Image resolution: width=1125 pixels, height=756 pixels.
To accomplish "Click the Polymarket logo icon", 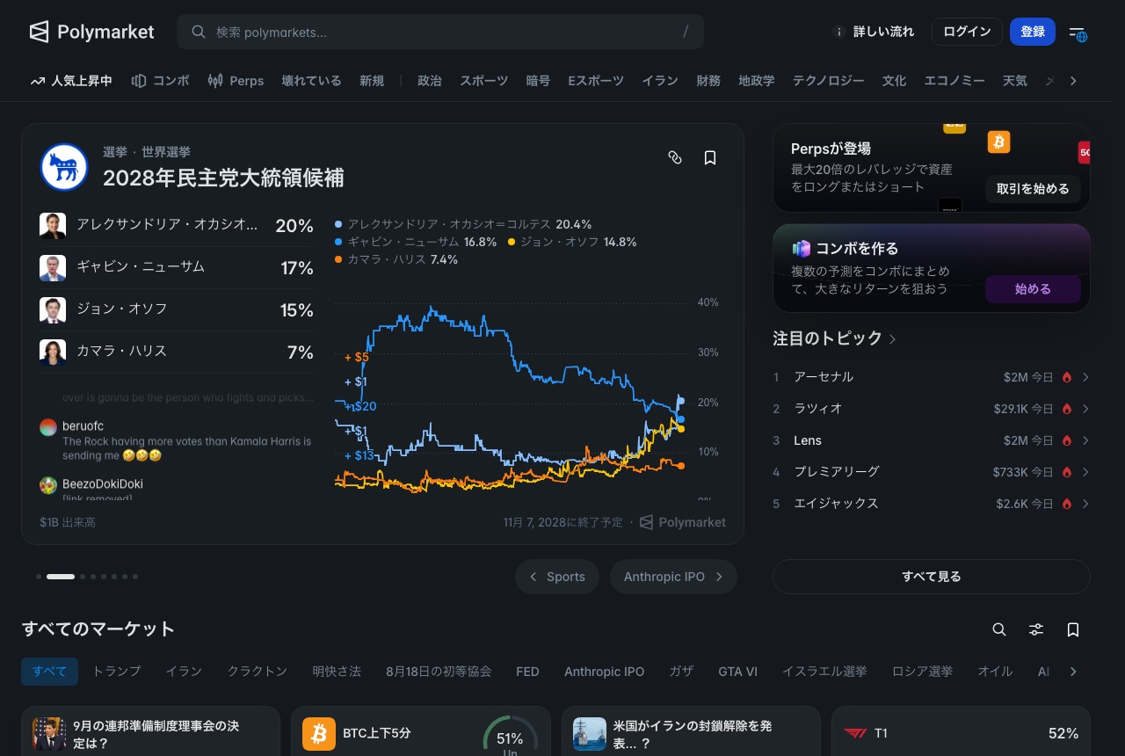I will (x=39, y=32).
